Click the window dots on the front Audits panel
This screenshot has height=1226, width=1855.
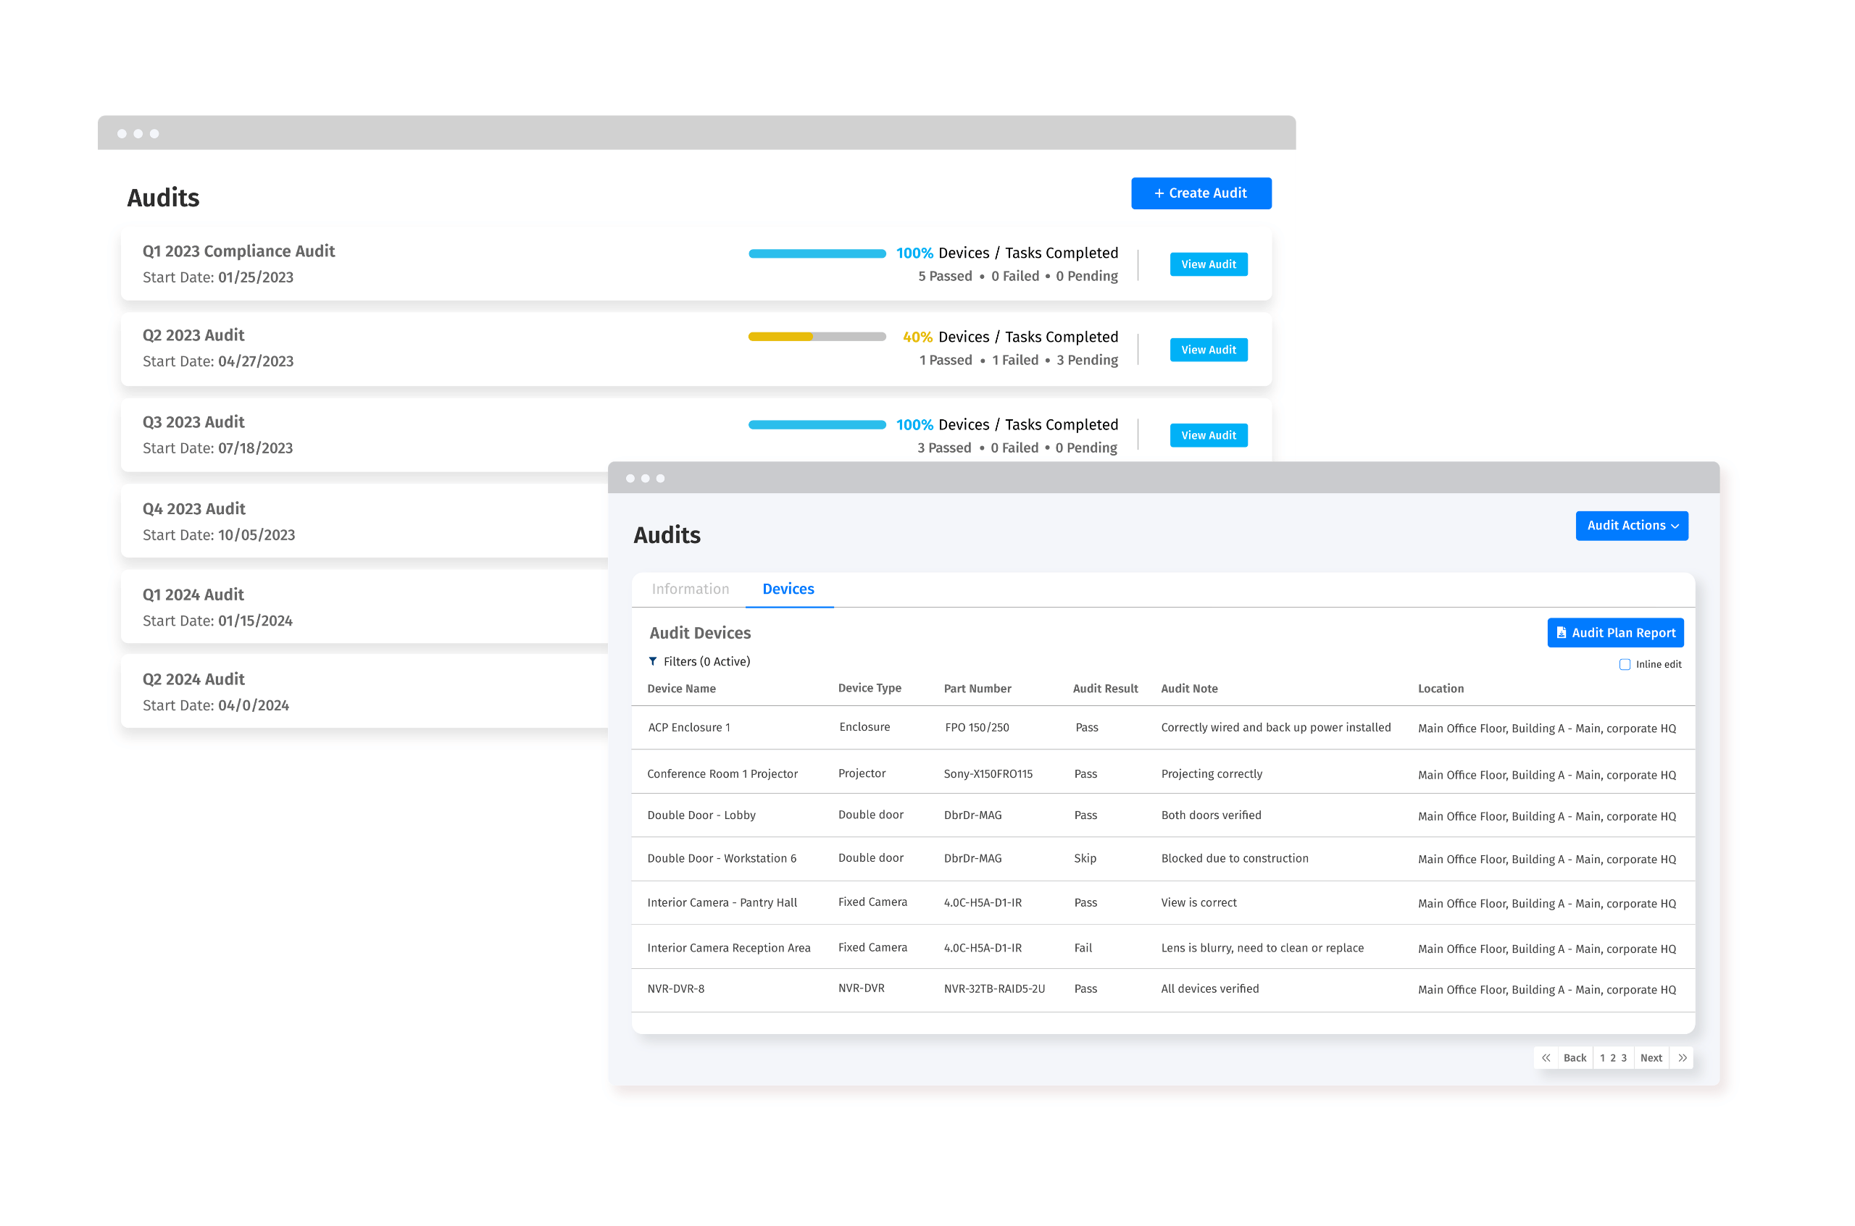[x=646, y=478]
